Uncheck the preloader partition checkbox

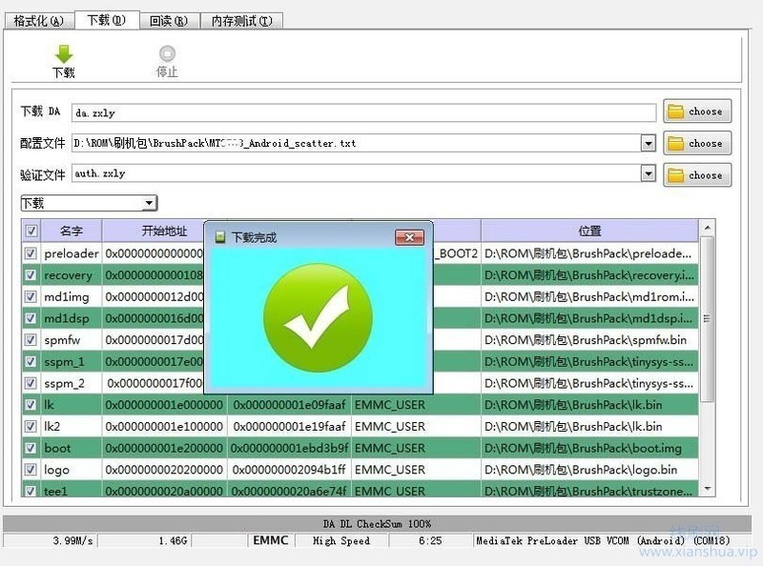[31, 253]
